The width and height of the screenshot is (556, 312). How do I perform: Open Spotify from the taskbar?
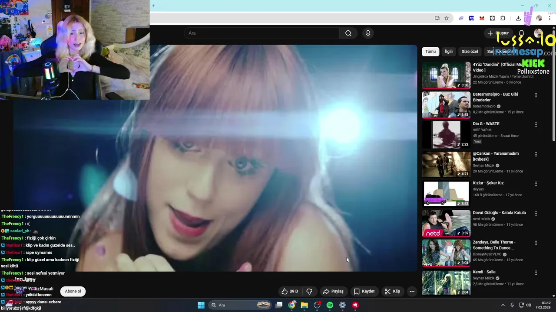coord(330,305)
